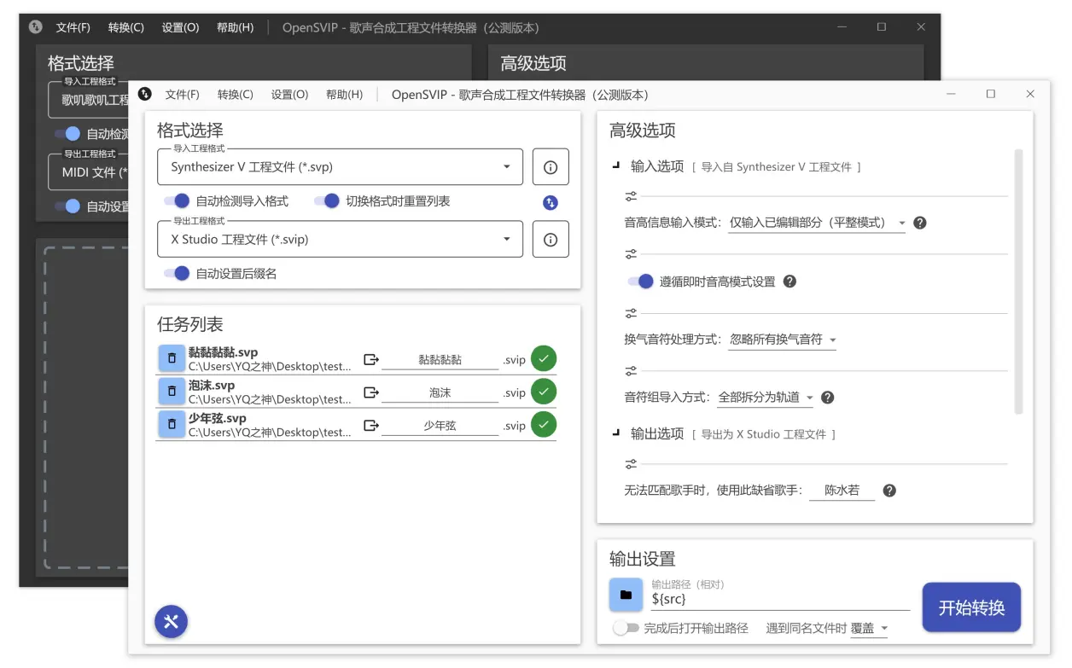This screenshot has height=668, width=1072.
Task: Click help icon next to 音符组导入方式
Action: point(827,398)
